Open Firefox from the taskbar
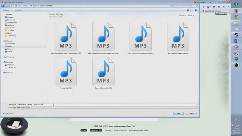The image size is (242, 136). (236, 11)
